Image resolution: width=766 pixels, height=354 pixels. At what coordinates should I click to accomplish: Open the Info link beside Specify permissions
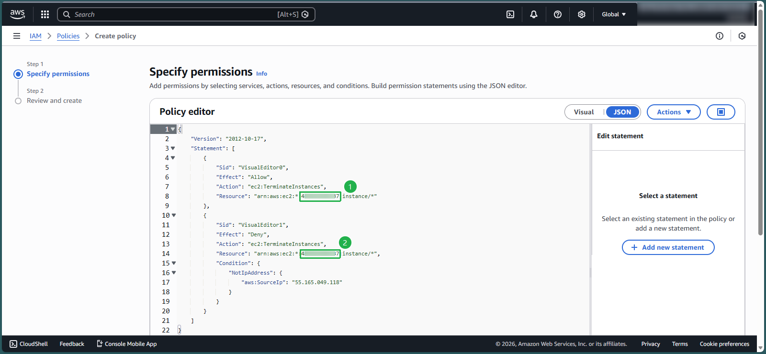261,74
